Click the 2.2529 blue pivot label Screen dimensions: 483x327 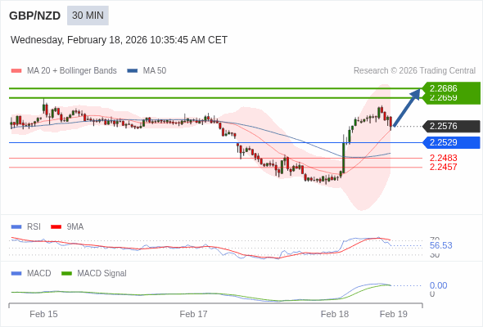pos(452,143)
